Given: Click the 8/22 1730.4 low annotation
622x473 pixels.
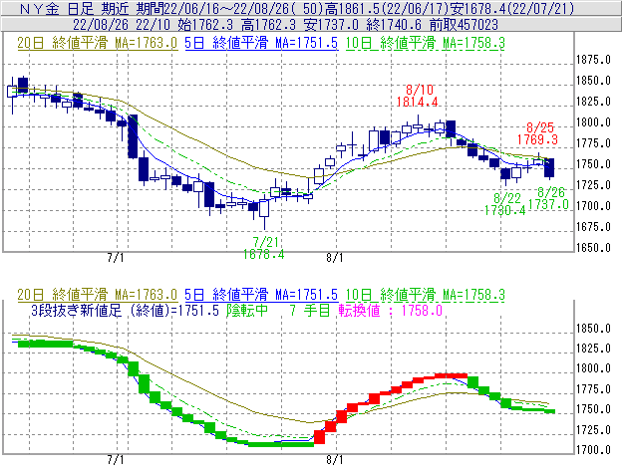Looking at the screenshot, I should pyautogui.click(x=505, y=204).
